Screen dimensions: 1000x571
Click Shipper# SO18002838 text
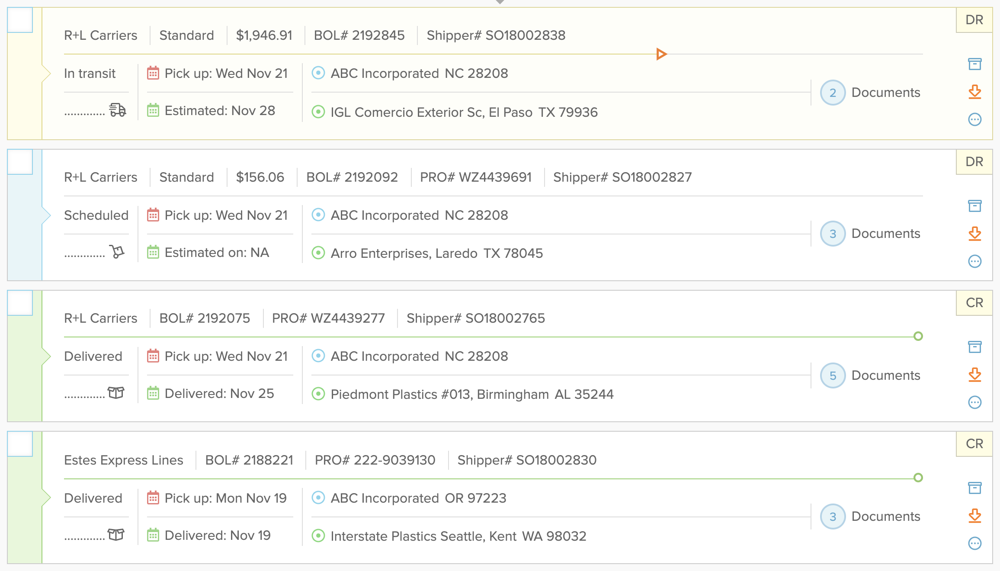point(496,35)
